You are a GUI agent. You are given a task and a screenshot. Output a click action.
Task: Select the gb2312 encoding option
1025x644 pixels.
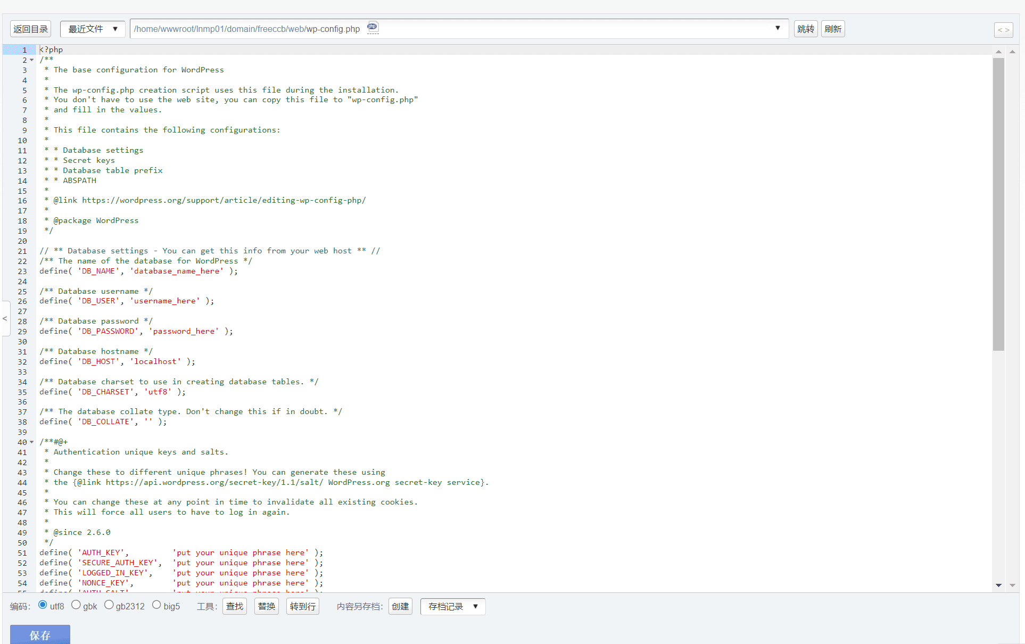point(109,605)
